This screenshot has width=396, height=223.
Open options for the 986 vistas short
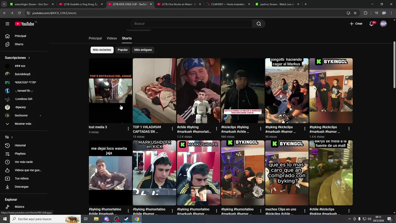coord(260,129)
